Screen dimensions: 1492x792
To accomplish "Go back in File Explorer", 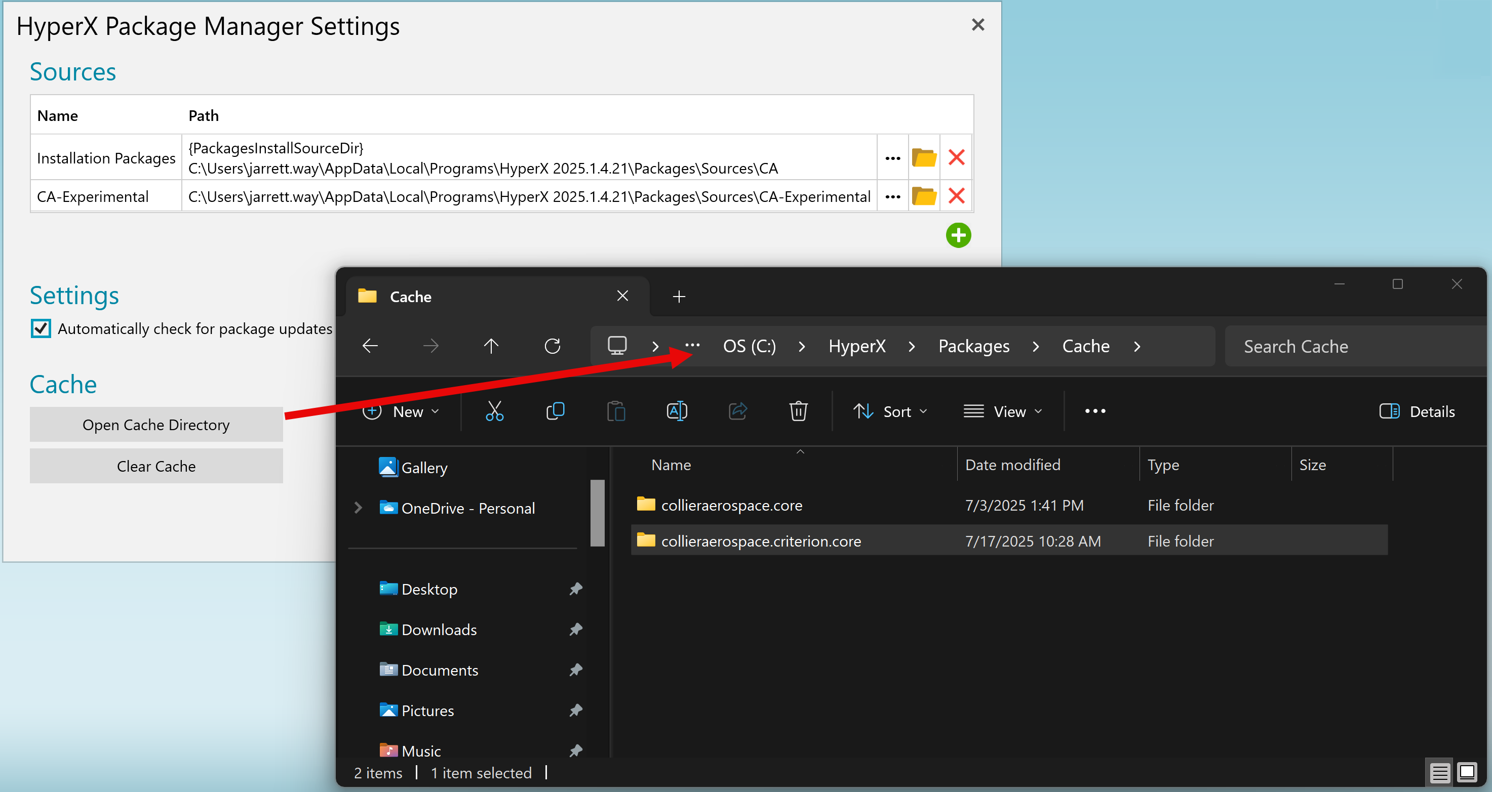I will tap(370, 346).
